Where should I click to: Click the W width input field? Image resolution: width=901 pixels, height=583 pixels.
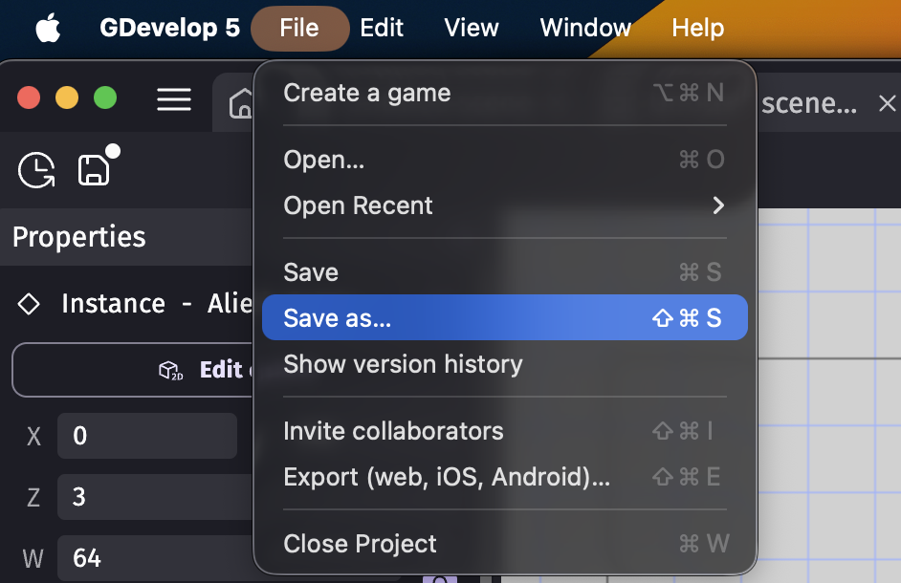[143, 558]
